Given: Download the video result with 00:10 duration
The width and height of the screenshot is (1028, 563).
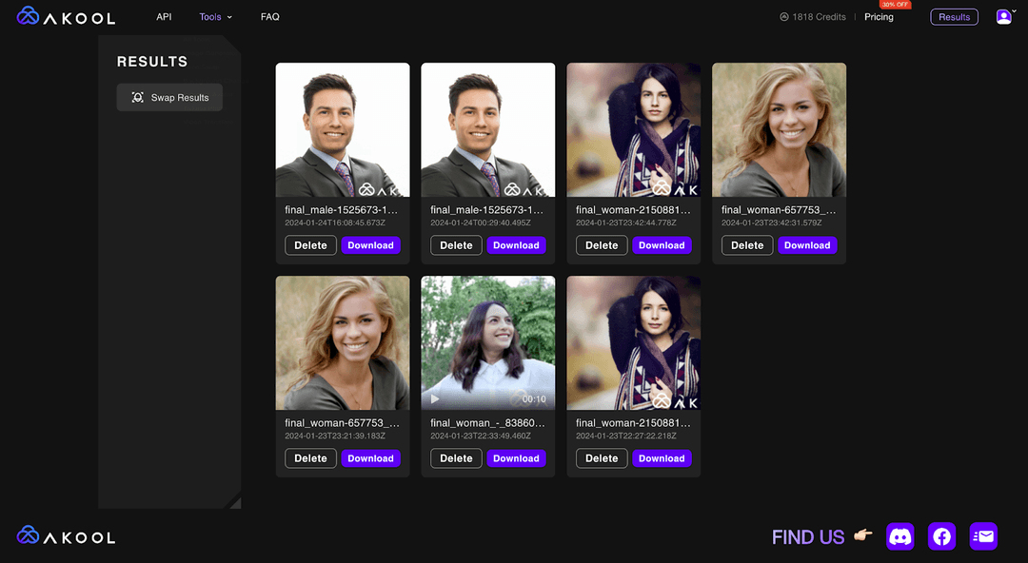Looking at the screenshot, I should coord(516,458).
